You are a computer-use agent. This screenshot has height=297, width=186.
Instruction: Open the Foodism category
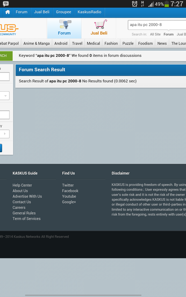(x=146, y=44)
